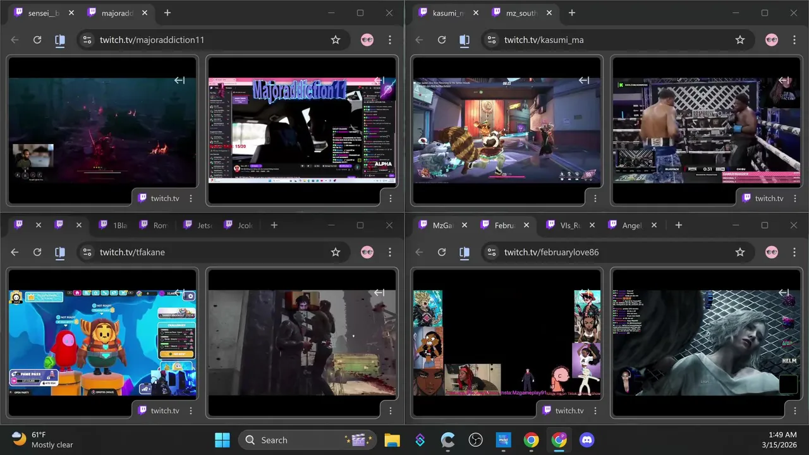Open left pane options dots in kasumi_ma window
Viewport: 809px width, 455px height.
click(x=595, y=198)
